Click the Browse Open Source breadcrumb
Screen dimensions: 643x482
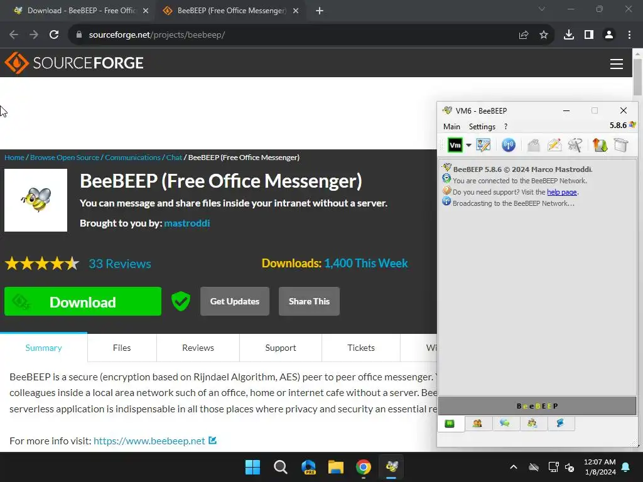point(65,158)
